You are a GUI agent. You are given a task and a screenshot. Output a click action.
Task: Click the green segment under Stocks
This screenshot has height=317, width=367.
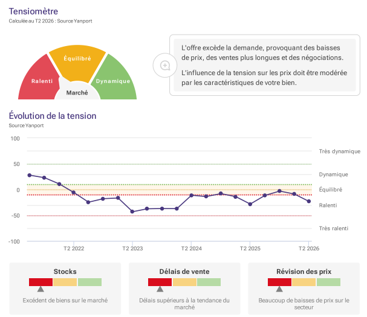click(89, 282)
